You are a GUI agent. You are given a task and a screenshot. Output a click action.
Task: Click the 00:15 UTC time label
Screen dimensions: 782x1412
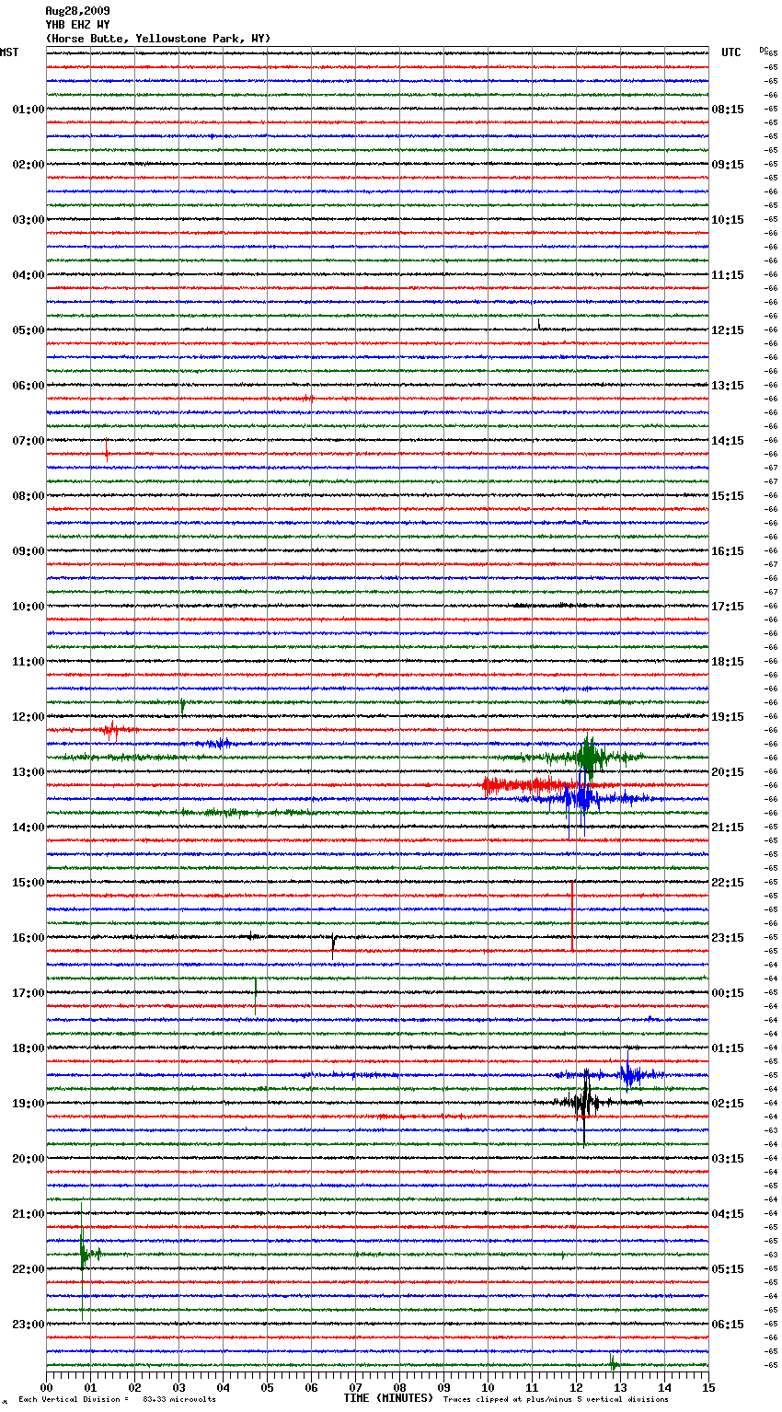coord(728,993)
